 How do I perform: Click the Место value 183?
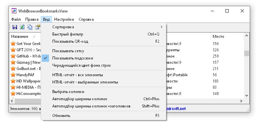216,81
